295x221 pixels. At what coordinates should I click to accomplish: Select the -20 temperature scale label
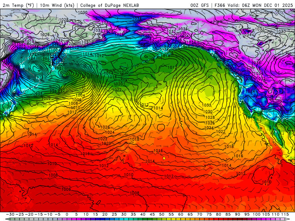coord(29,214)
